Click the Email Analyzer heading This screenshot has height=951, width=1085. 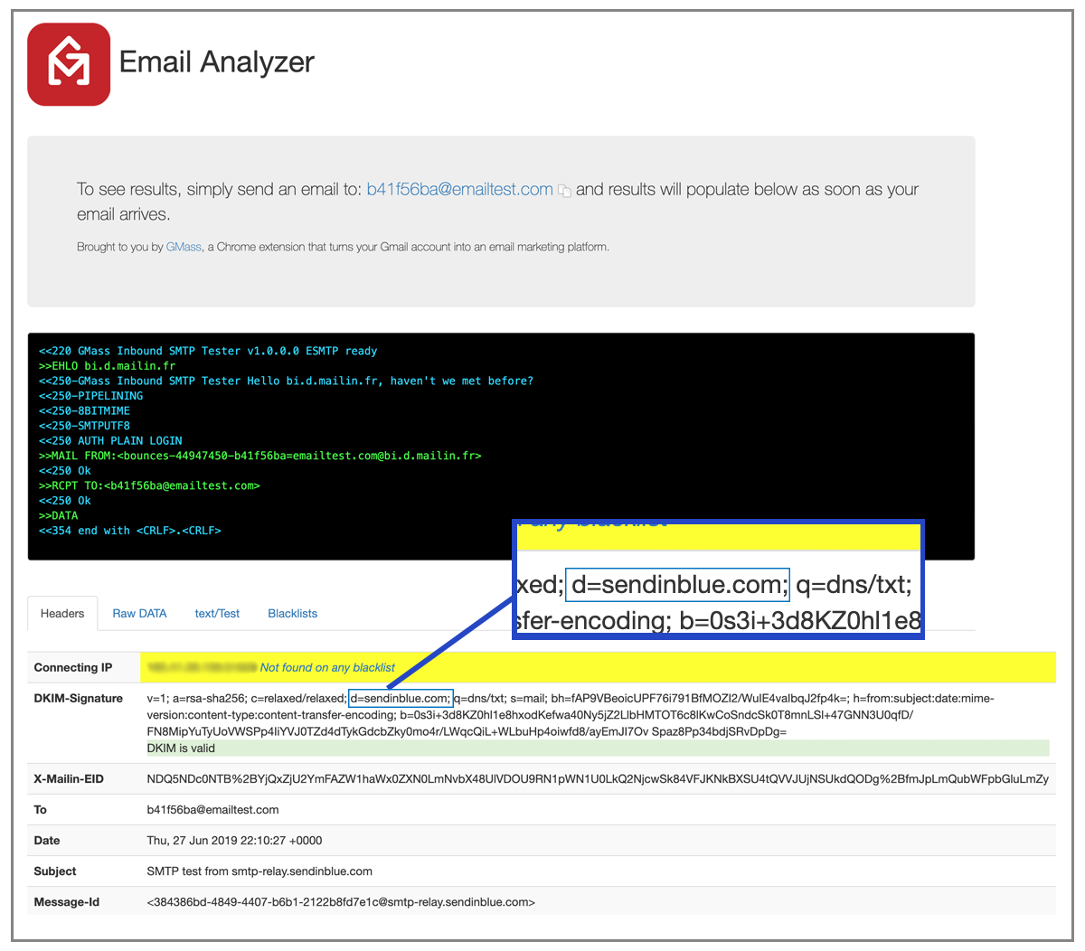(x=217, y=61)
